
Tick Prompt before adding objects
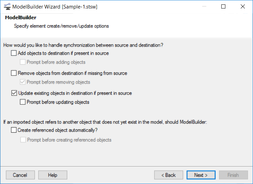coord(23,62)
